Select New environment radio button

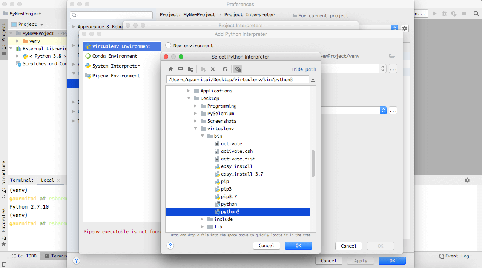click(x=168, y=45)
